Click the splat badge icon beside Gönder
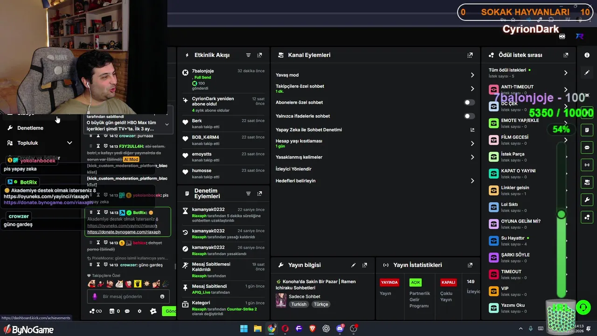This screenshot has width=597, height=336. pyautogui.click(x=153, y=311)
